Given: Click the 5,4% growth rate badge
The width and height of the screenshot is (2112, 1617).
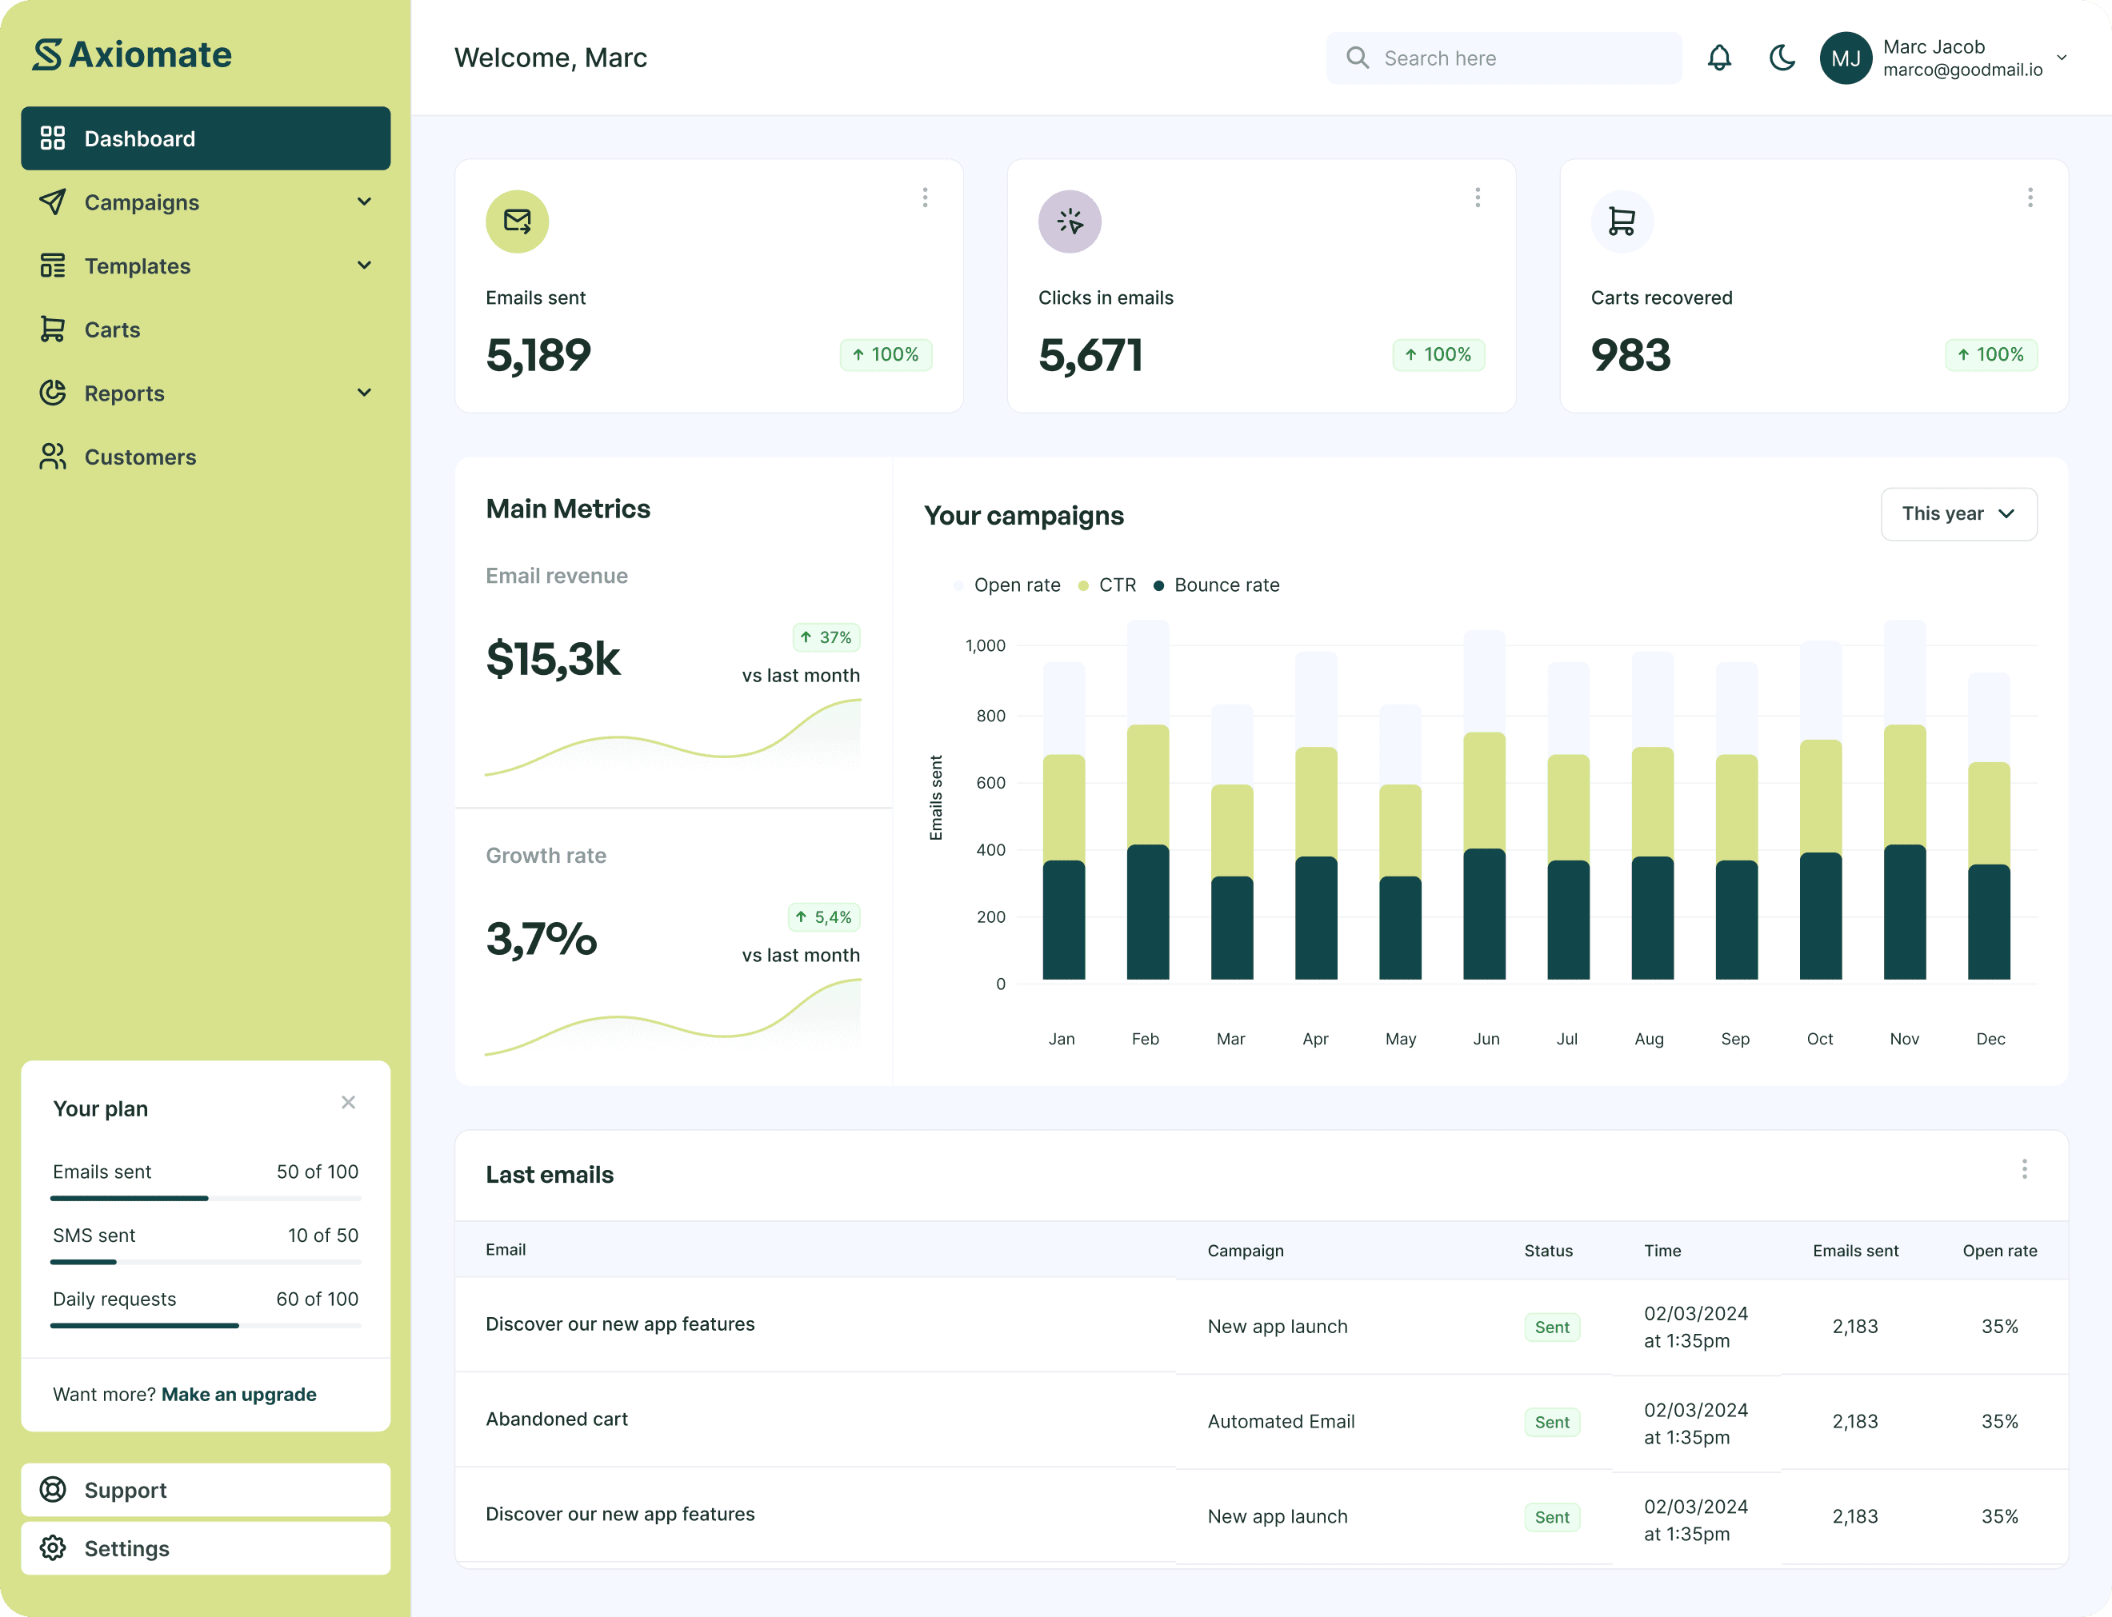Looking at the screenshot, I should click(824, 917).
